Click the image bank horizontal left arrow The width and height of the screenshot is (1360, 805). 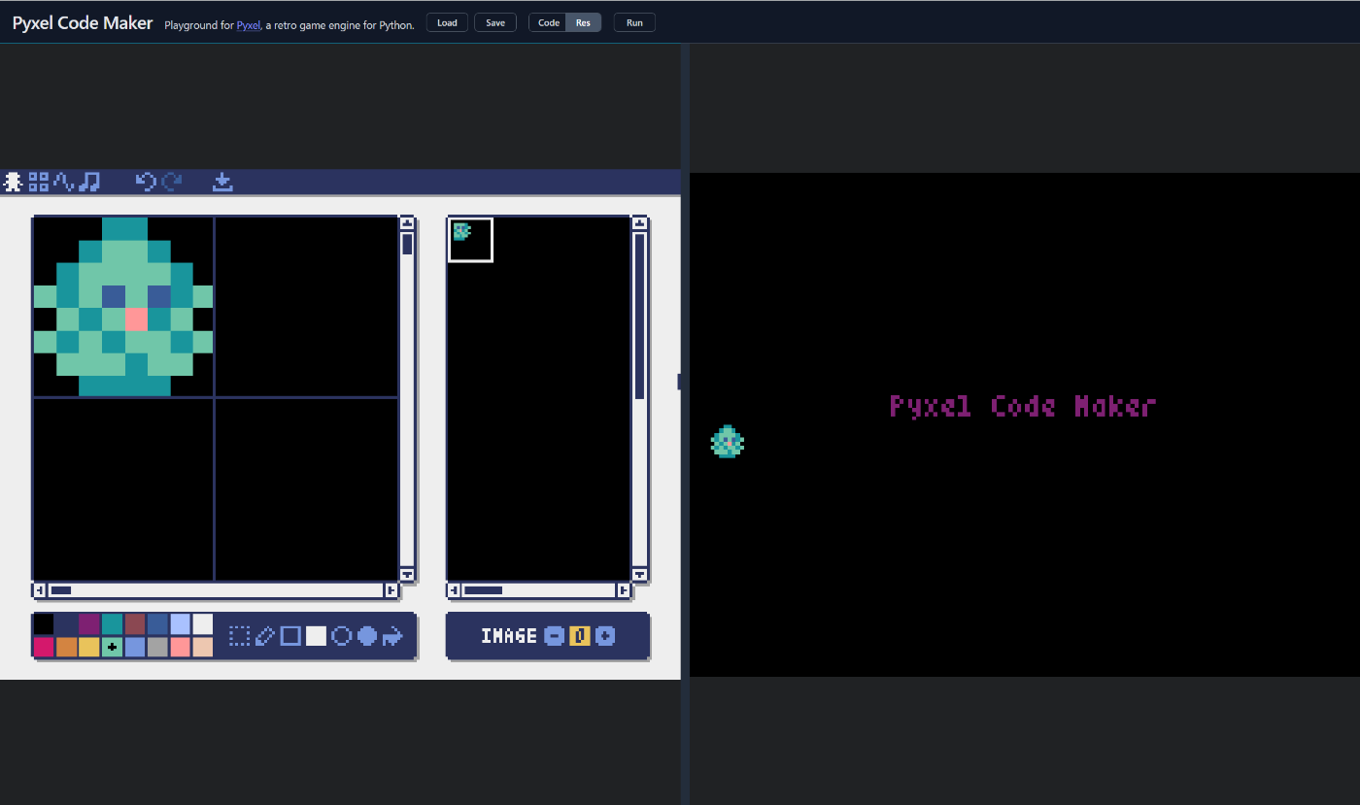point(454,589)
